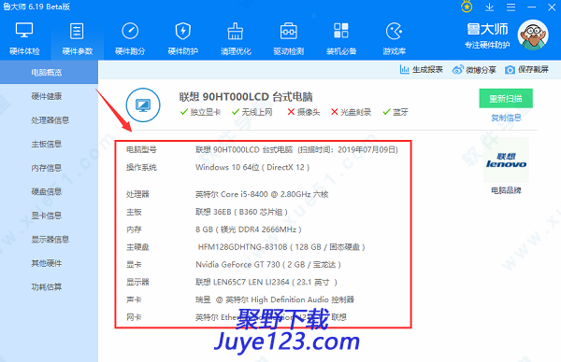The width and height of the screenshot is (561, 362).
Task: Select the 电脑概览 sidebar tab
Action: coord(49,73)
